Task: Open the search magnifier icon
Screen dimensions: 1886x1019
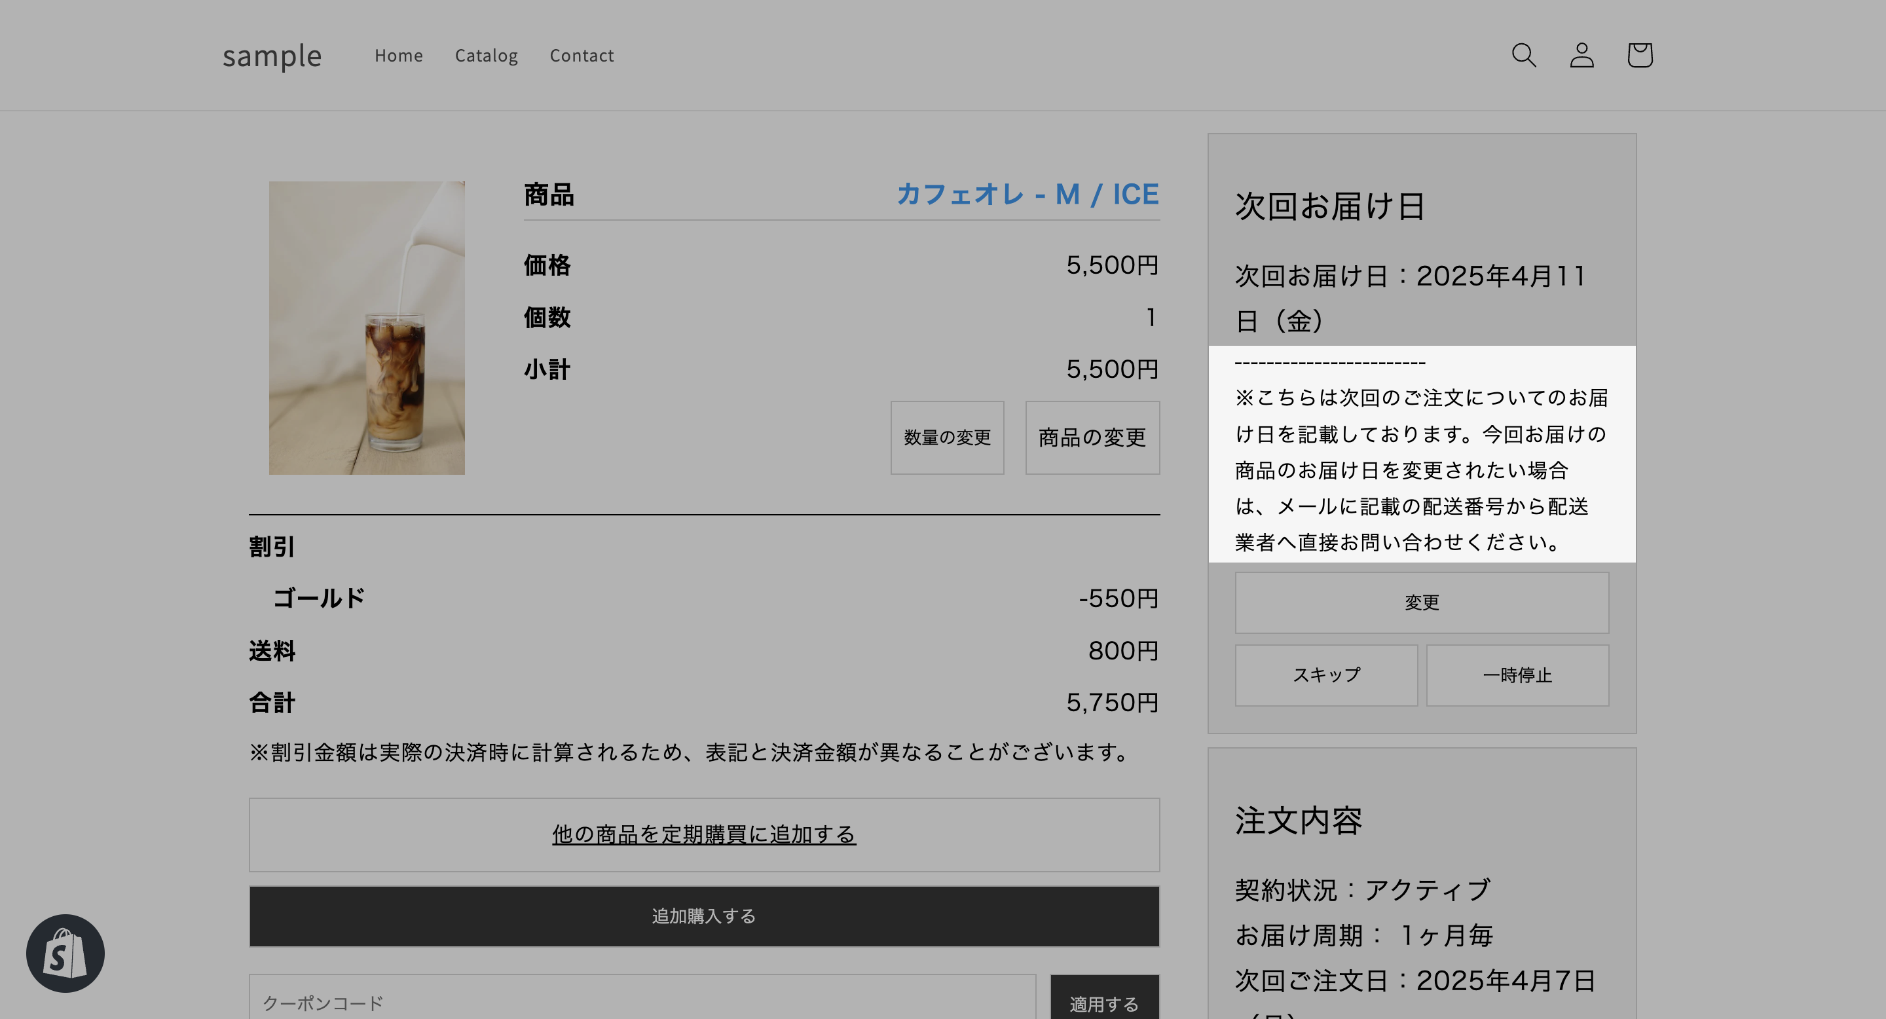Action: [1524, 55]
